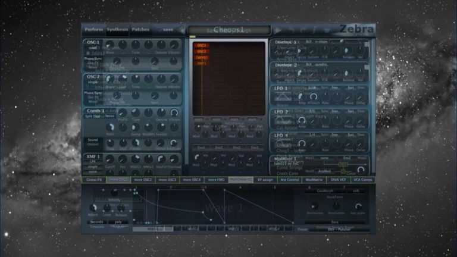Click the Cheops1 patch name display
The height and width of the screenshot is (257, 457).
(x=229, y=30)
